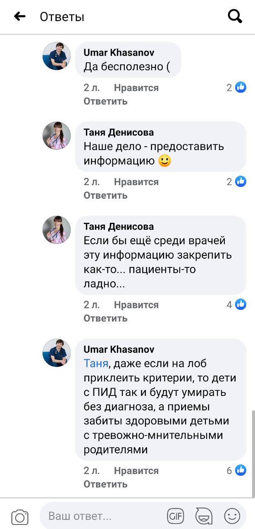255x529 pixels.
Task: Tap the back arrow icon
Action: tap(19, 17)
